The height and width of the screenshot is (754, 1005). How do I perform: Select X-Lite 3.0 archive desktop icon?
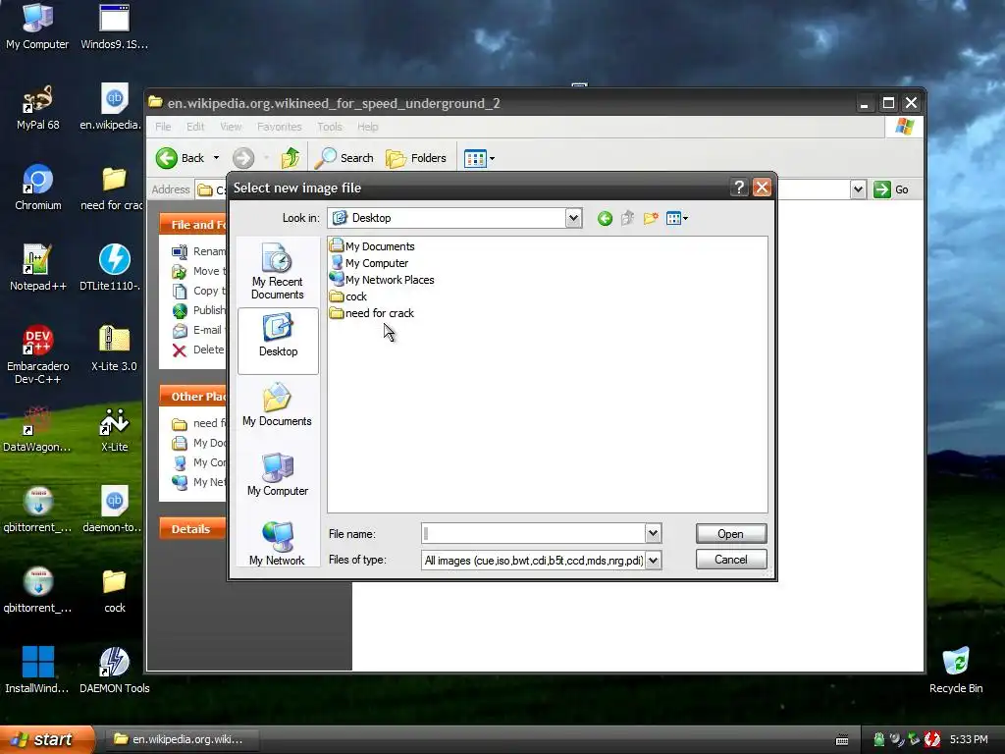point(114,349)
